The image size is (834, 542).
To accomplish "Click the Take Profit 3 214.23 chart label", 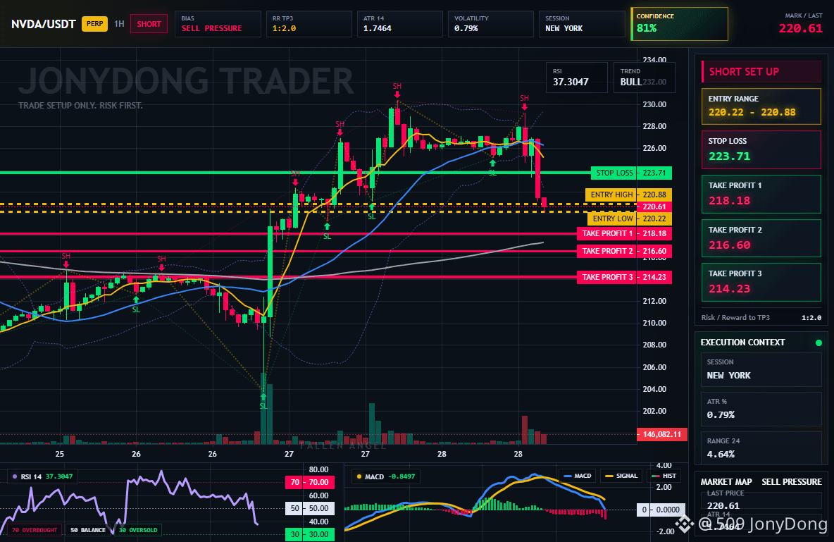I will click(624, 278).
